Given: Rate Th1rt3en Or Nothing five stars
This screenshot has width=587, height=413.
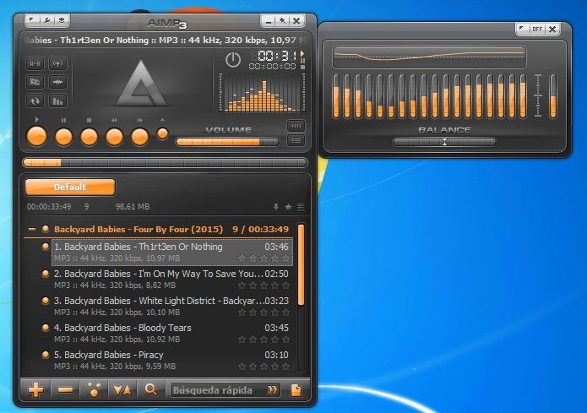Looking at the screenshot, I should (x=286, y=258).
